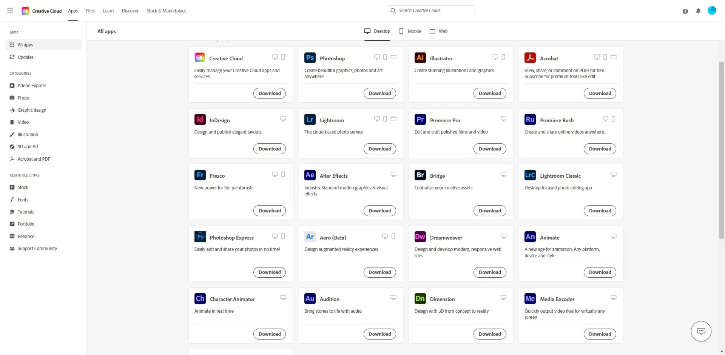This screenshot has height=355, width=725.
Task: Open the chat support bubble icon
Action: click(701, 331)
